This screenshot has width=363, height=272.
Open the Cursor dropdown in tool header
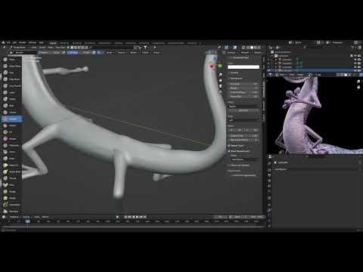pos(157,52)
